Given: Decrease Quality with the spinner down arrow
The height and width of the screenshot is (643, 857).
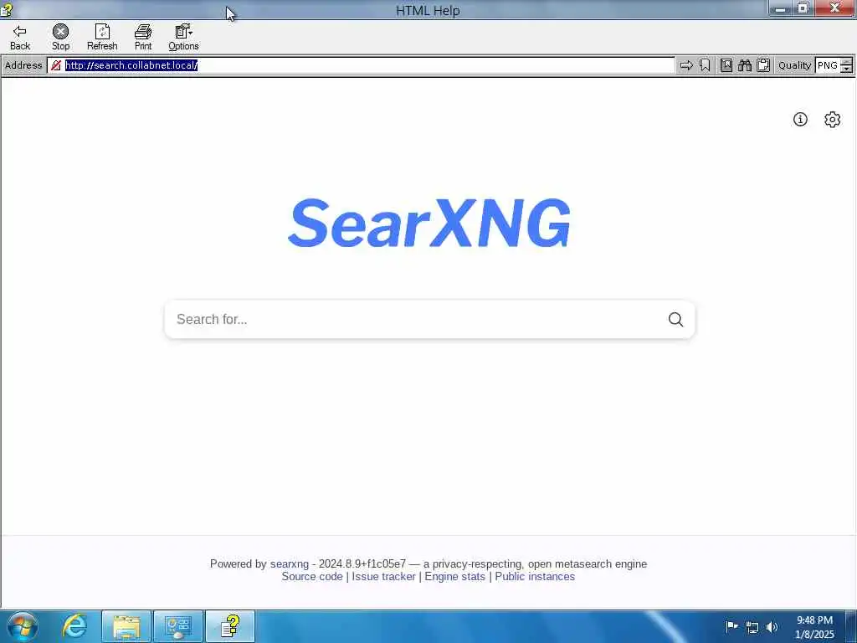Looking at the screenshot, I should point(847,69).
